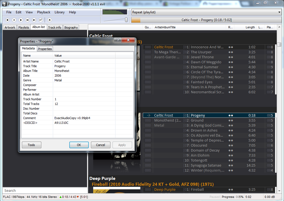The image size is (284, 201).
Task: Pause the current track
Action: click(14, 20)
